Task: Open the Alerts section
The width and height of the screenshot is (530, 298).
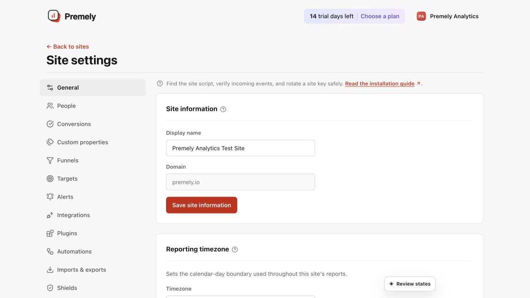Action: click(x=93, y=197)
